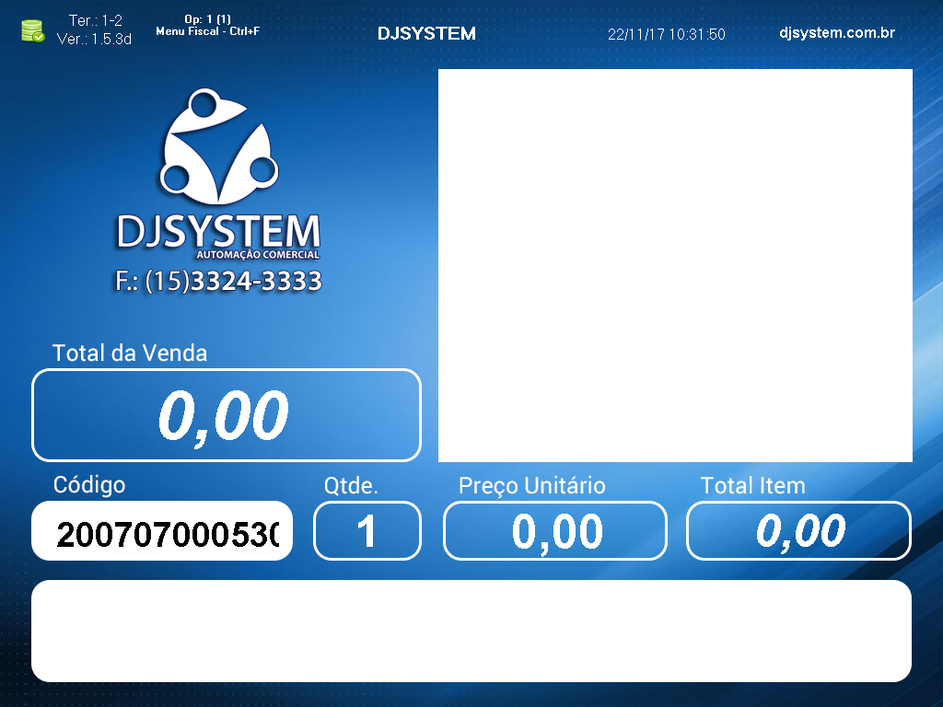Click the djsystem.com.br website link
The width and height of the screenshot is (943, 707).
click(x=836, y=33)
